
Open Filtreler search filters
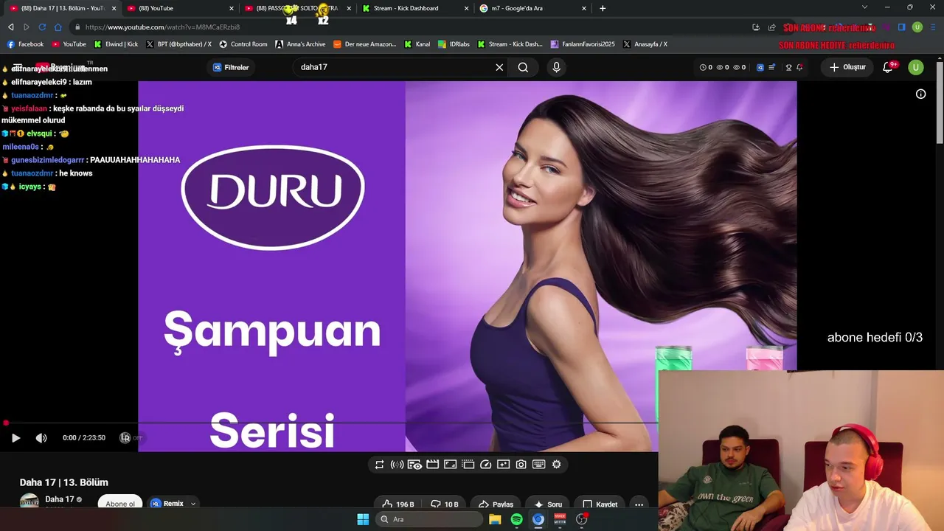[x=231, y=67]
